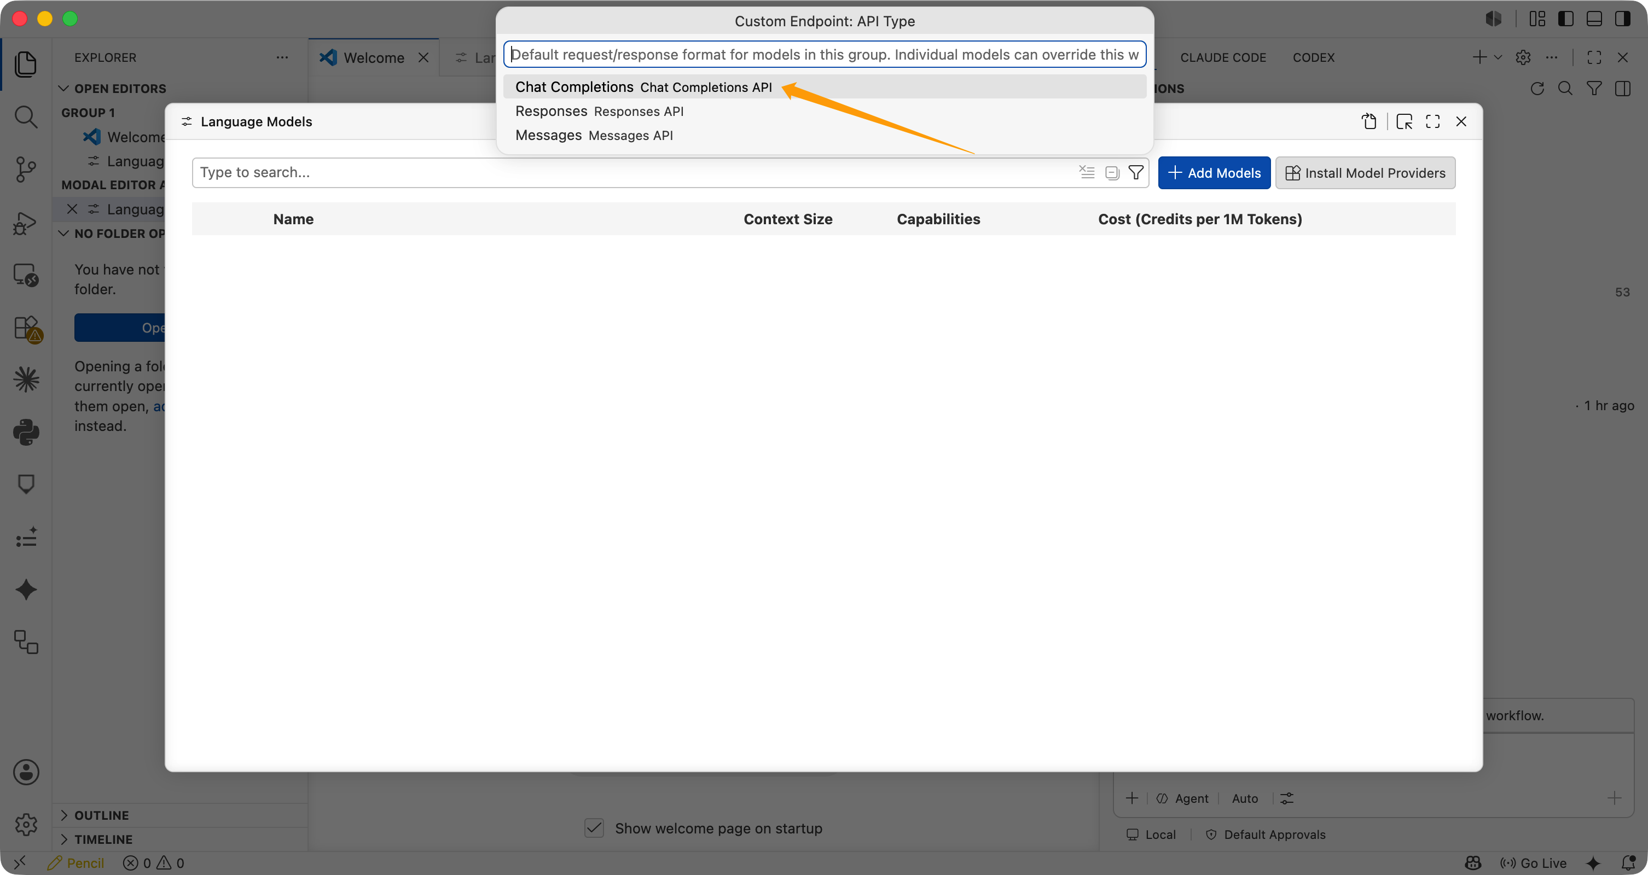1648x875 pixels.
Task: Click the Pencil status bar item
Action: point(76,863)
